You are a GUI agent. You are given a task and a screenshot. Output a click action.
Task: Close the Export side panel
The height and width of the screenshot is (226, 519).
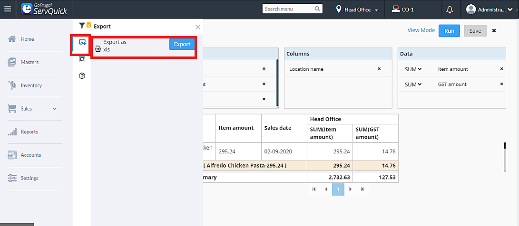[198, 27]
